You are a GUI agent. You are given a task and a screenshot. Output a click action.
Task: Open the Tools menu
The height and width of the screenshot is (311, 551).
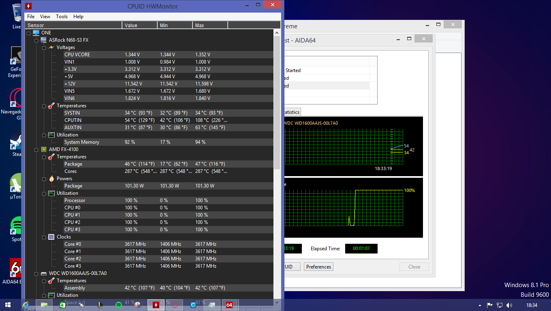[x=62, y=17]
